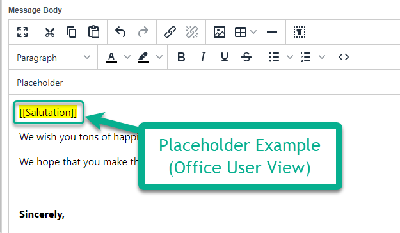Toggle underline formatting

(225, 57)
